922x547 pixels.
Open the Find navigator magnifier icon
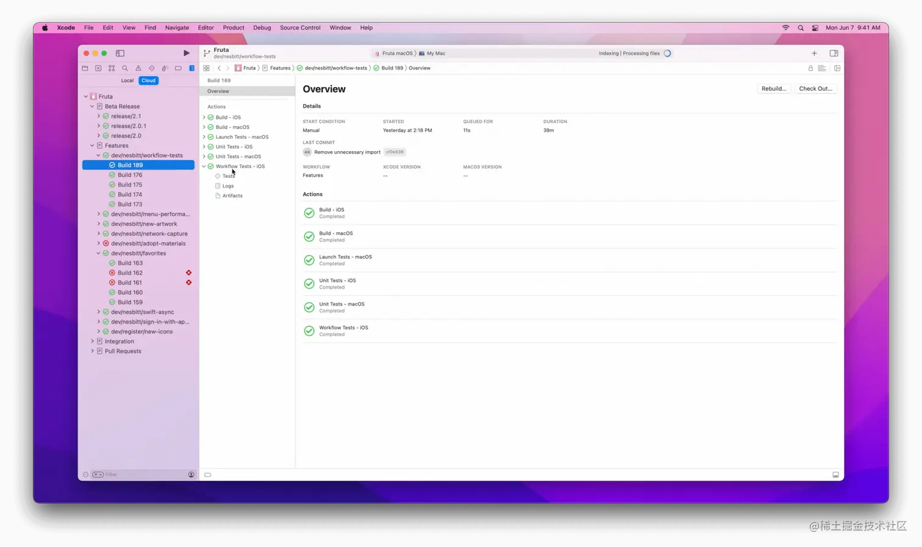click(125, 68)
